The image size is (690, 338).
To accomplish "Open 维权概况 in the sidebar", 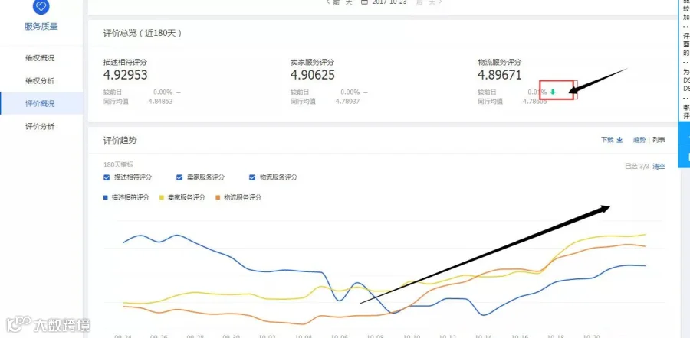I will tap(41, 58).
